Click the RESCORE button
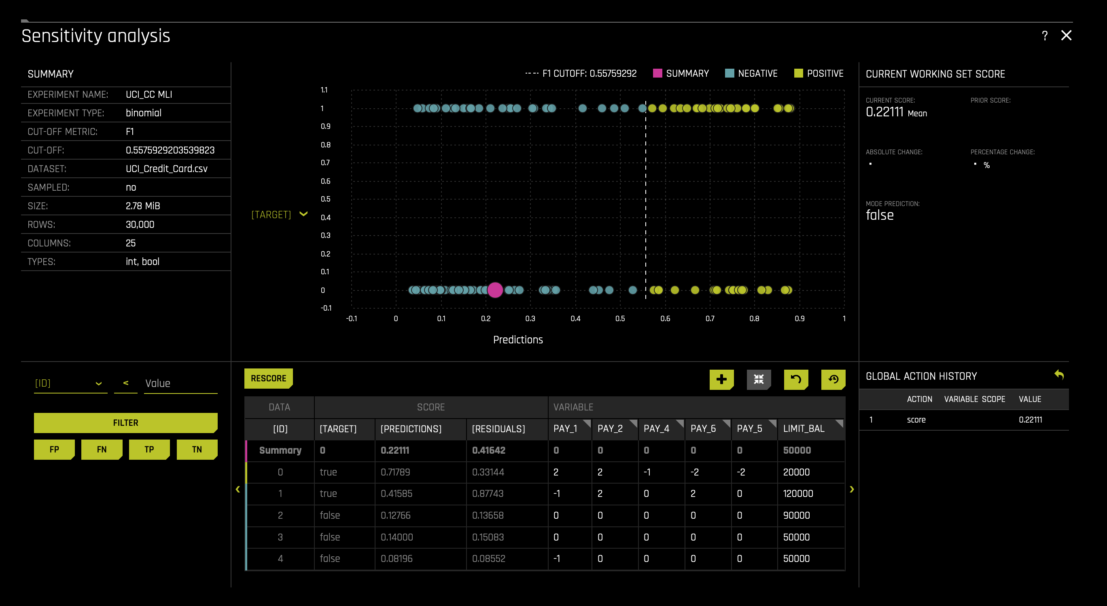The height and width of the screenshot is (606, 1107). (269, 378)
